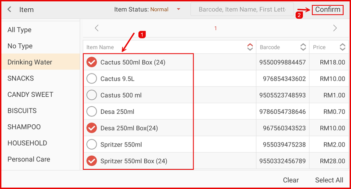Go to next page arrow
351x189 pixels.
point(335,28)
